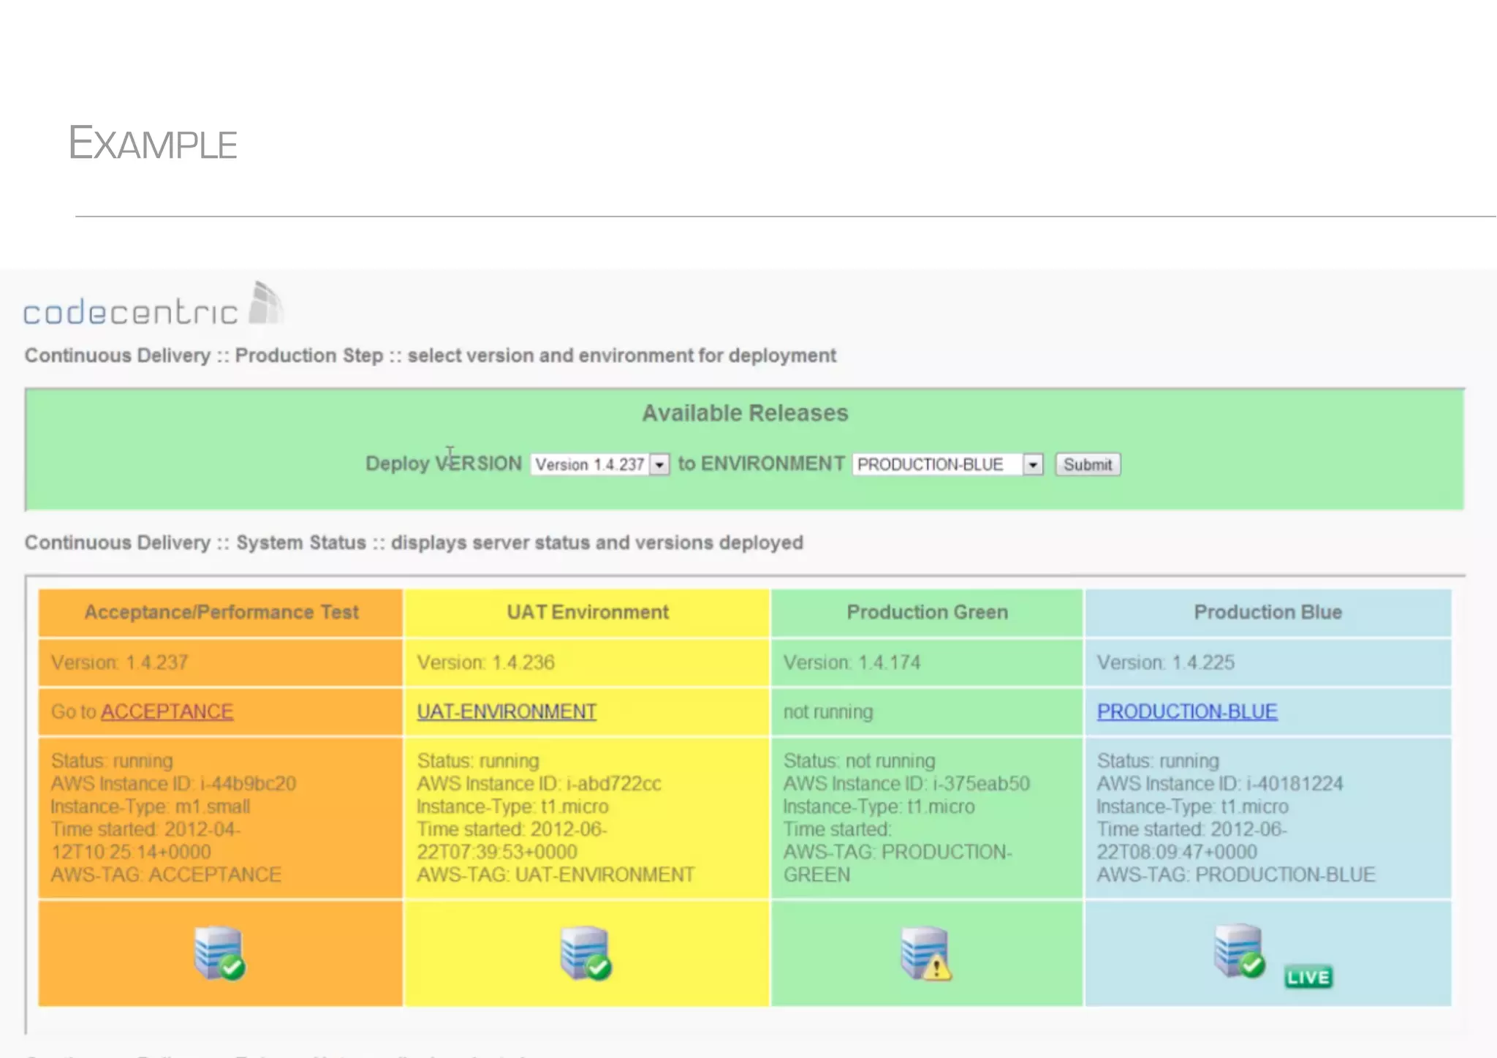
Task: Open the PRODUCTION-BLUE environment dropdown
Action: point(947,464)
